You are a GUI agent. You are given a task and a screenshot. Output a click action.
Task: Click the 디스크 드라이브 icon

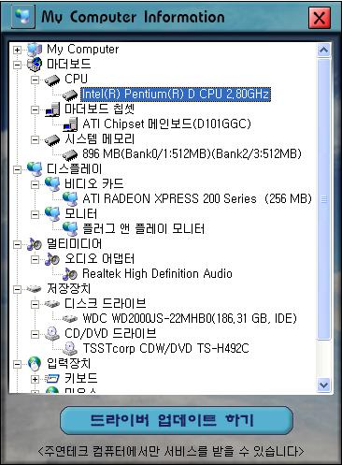[52, 304]
